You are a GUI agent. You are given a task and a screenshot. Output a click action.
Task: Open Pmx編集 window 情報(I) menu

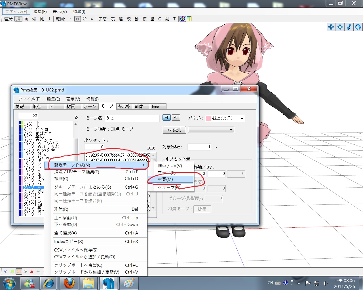(x=92, y=99)
